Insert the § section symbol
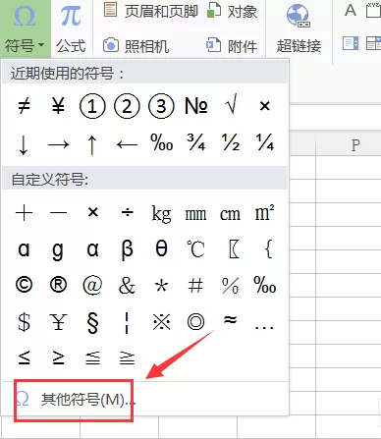The image size is (381, 439). point(92,323)
